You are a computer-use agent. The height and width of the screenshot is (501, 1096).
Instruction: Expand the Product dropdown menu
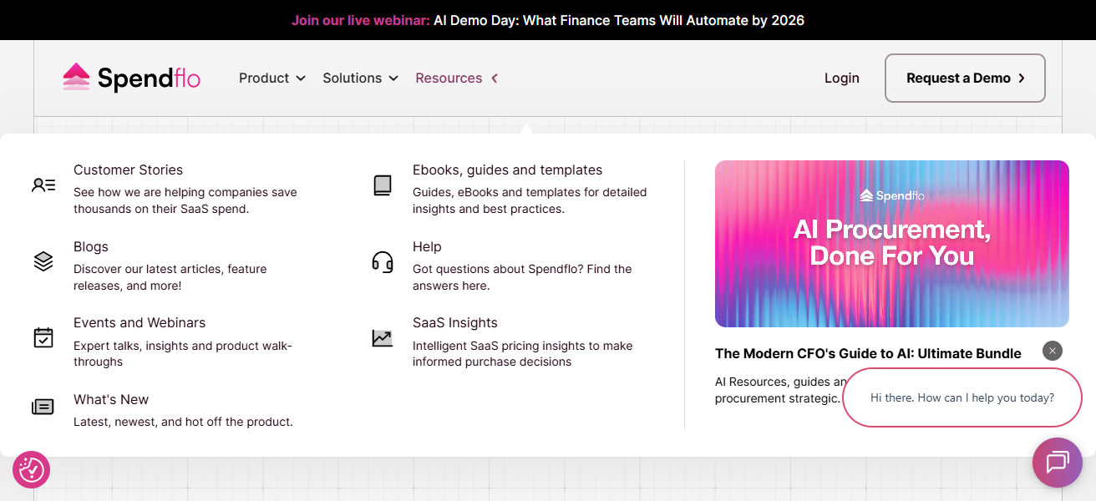tap(272, 78)
